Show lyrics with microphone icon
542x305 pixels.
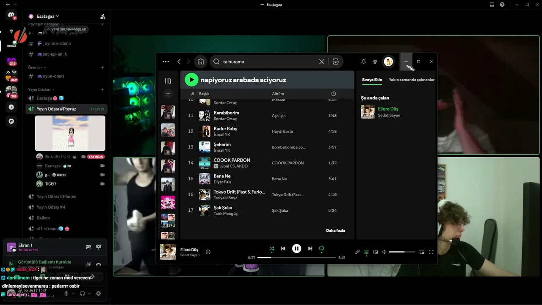point(357,252)
